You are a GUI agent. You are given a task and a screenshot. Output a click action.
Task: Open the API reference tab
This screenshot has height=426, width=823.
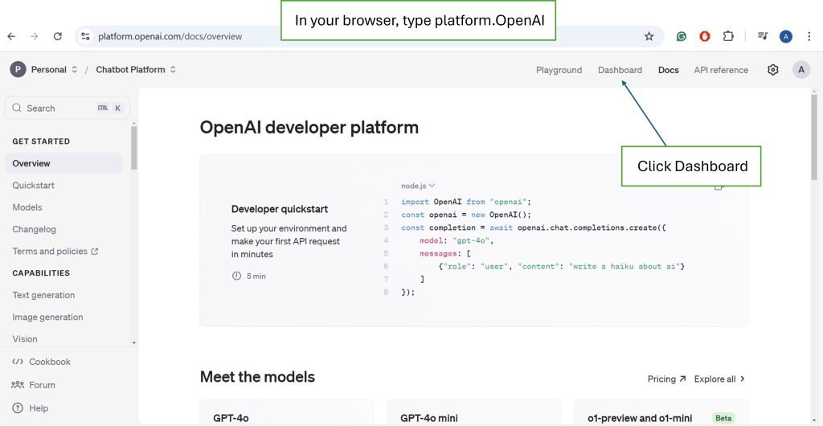pos(721,70)
